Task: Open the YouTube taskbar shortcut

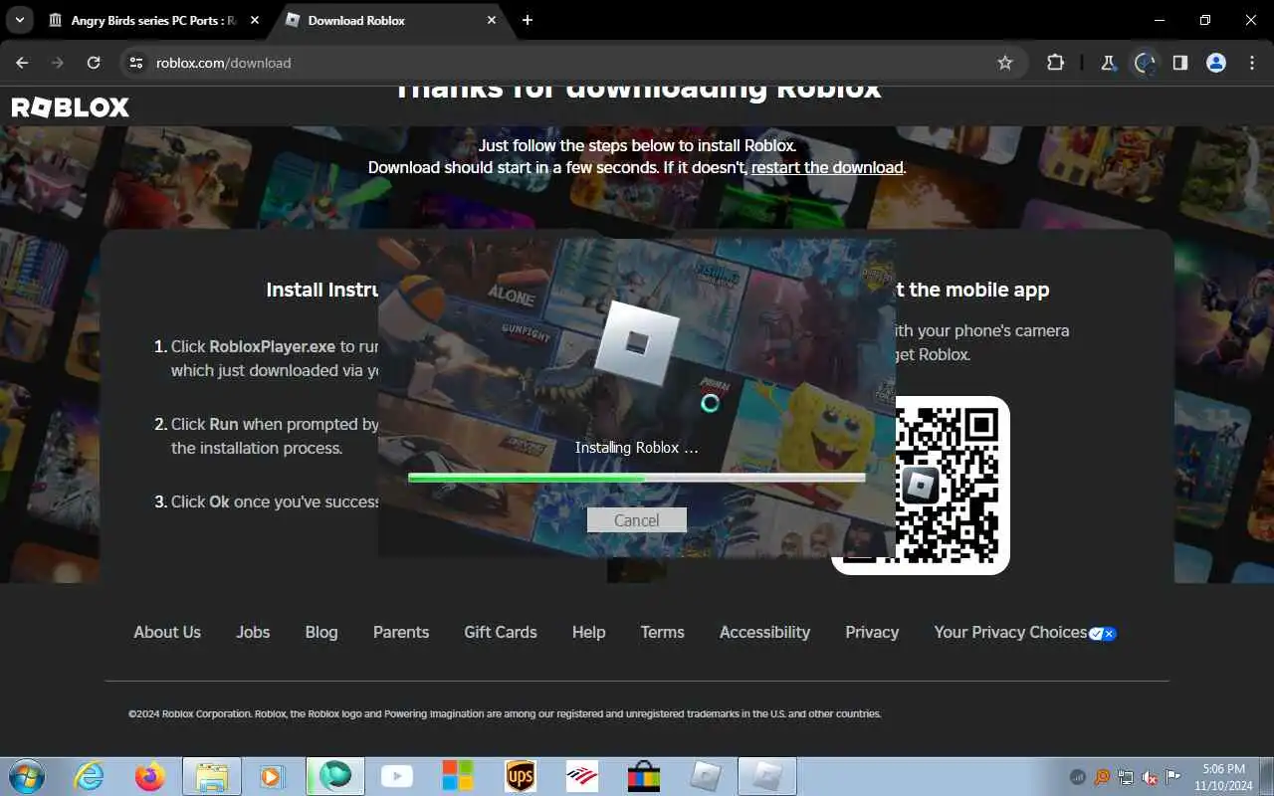Action: [396, 776]
